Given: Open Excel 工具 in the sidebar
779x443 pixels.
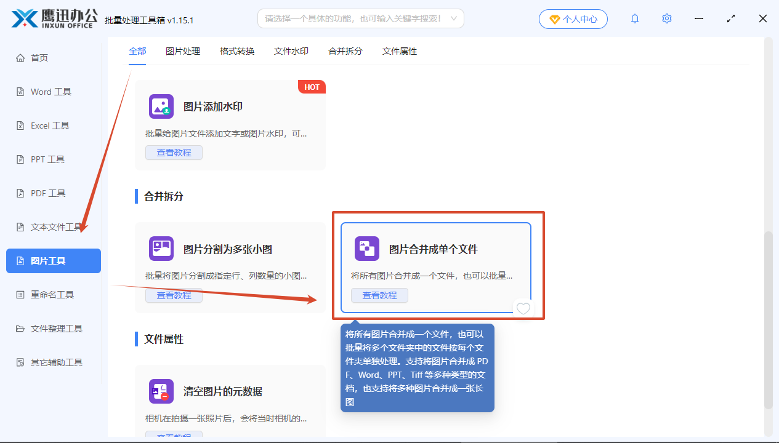Looking at the screenshot, I should (x=54, y=126).
